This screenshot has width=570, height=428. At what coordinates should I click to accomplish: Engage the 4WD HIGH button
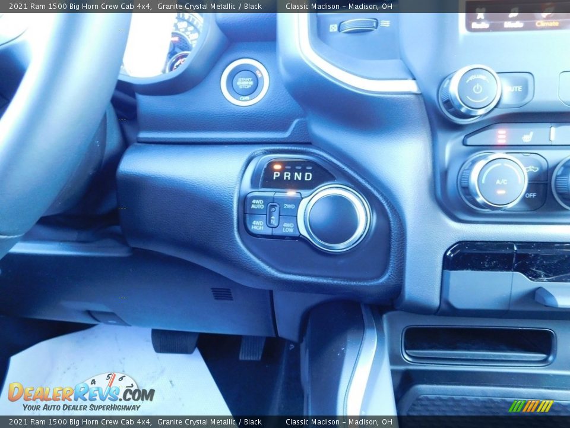tap(257, 225)
